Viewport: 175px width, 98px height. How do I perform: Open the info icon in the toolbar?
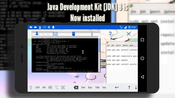tap(92, 34)
